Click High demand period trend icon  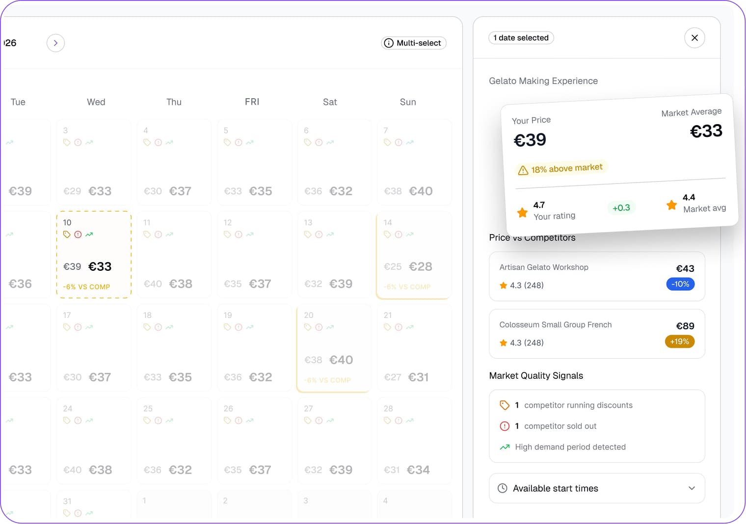(x=505, y=447)
